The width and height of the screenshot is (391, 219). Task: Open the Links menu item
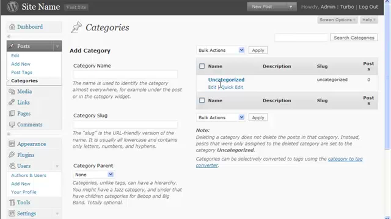click(x=24, y=102)
